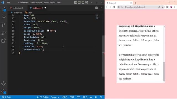Split the editor to the right
Image resolution: width=177 pixels, height=99 pixels.
97,8
